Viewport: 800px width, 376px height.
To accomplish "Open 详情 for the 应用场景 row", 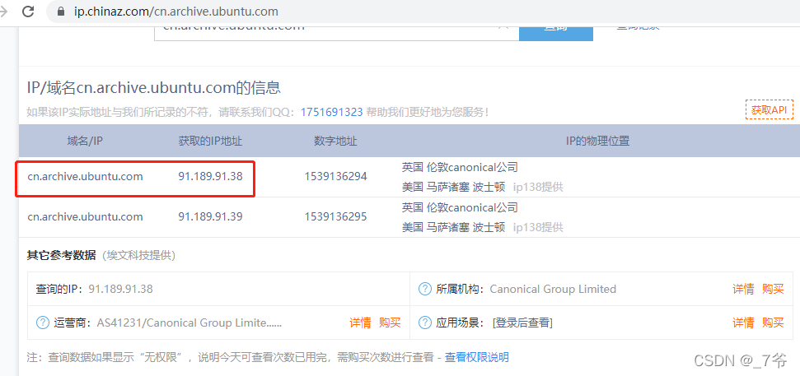I will pos(743,323).
